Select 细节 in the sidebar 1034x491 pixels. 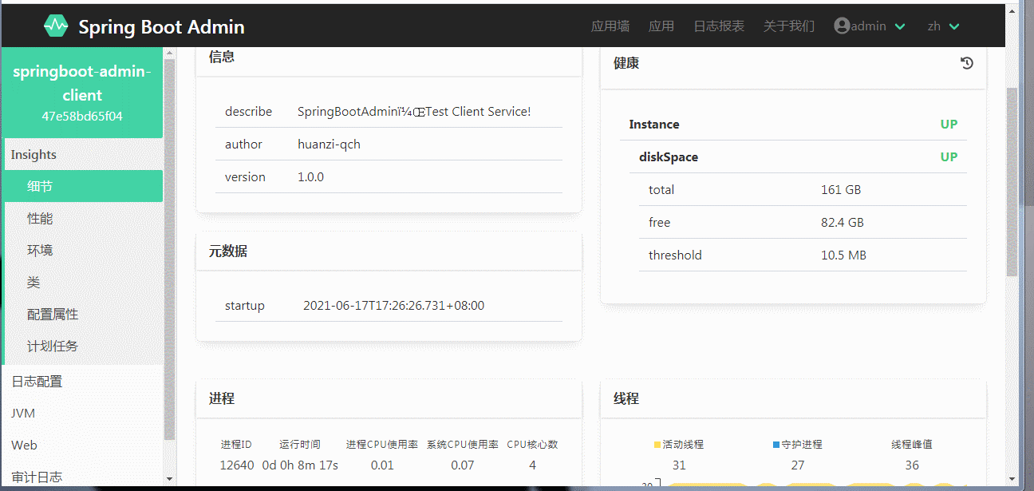[81, 186]
